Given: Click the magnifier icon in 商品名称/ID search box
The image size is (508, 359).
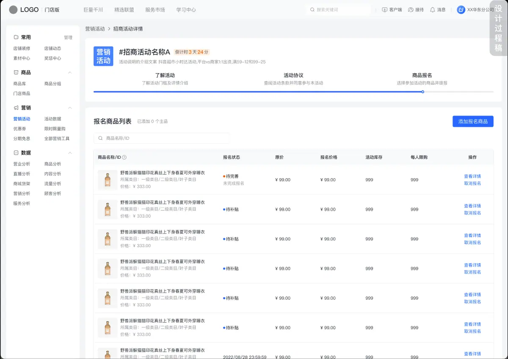Looking at the screenshot, I should 100,138.
